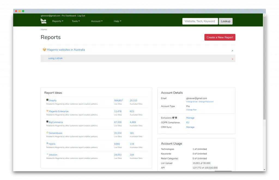Expand the Reports dropdown menu
279x180 pixels.
57,21
